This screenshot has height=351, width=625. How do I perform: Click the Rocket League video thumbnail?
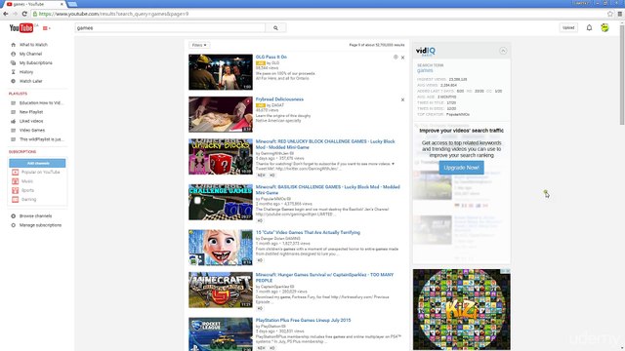[x=221, y=334]
